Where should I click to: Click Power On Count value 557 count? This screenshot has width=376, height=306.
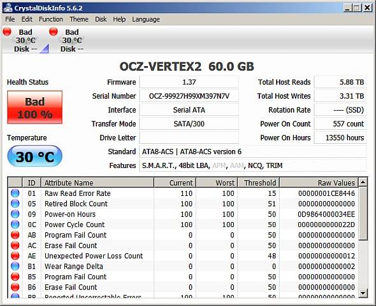tap(340, 124)
